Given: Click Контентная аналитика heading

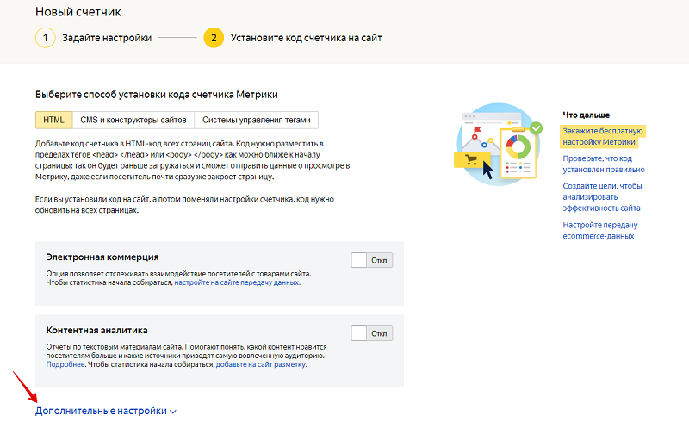Looking at the screenshot, I should pyautogui.click(x=96, y=330).
